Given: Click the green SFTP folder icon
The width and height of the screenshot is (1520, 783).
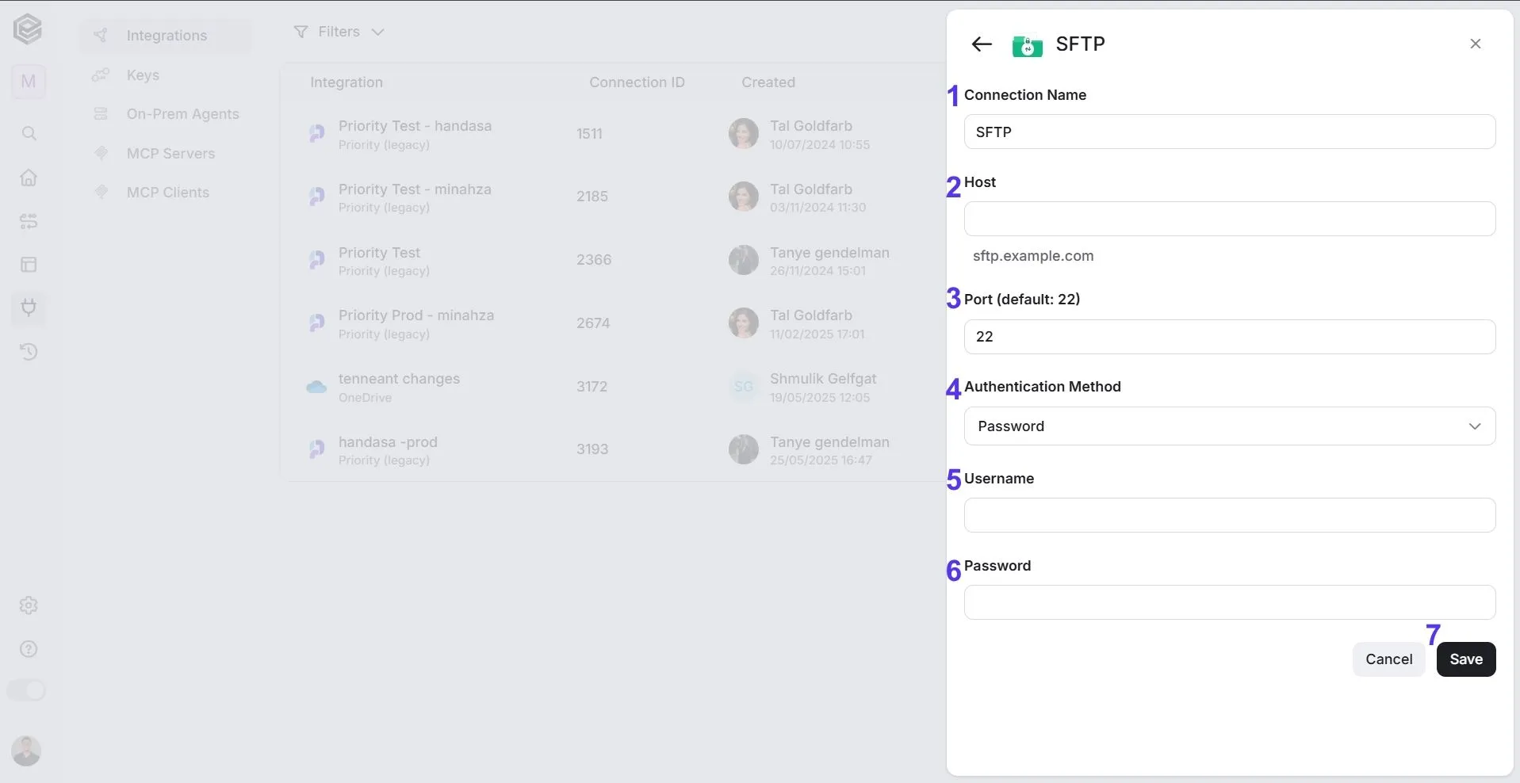Looking at the screenshot, I should click(x=1028, y=46).
